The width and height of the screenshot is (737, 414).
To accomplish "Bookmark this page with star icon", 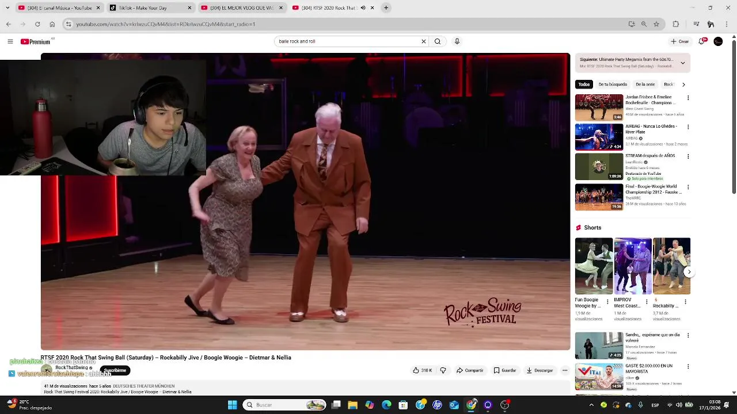I will tap(656, 24).
